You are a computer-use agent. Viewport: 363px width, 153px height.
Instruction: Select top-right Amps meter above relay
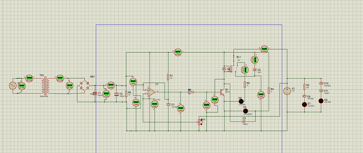pos(264,49)
